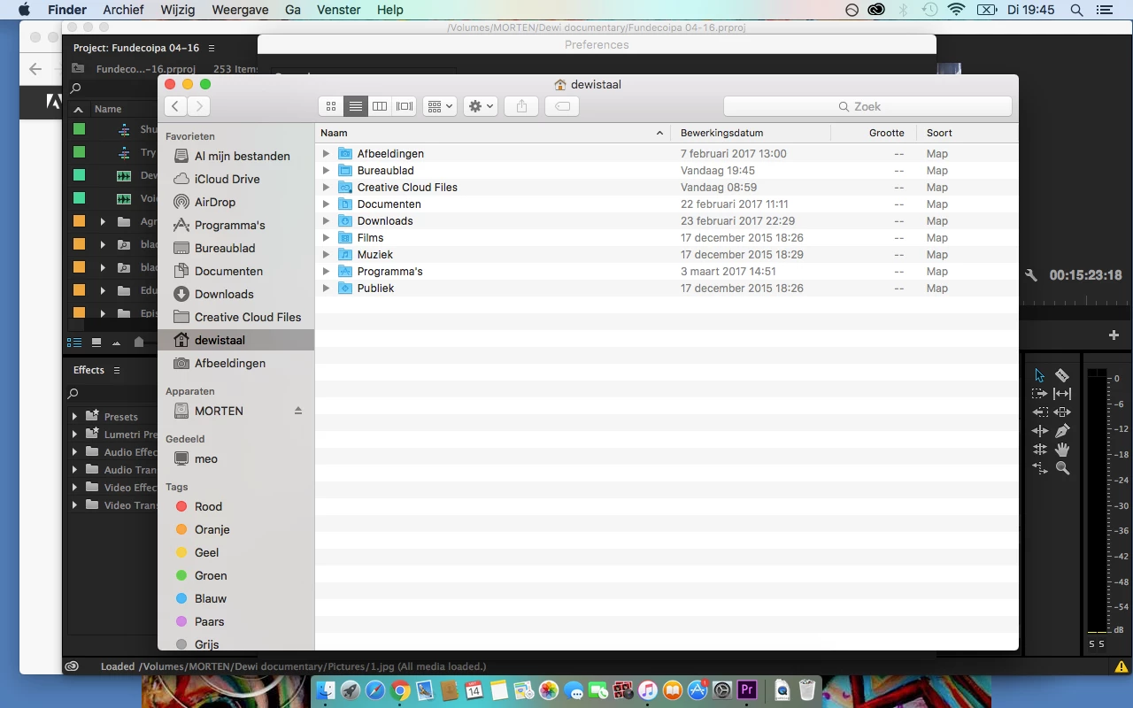Click the warning triangle in Premiere status bar
This screenshot has height=708, width=1133.
[1121, 666]
